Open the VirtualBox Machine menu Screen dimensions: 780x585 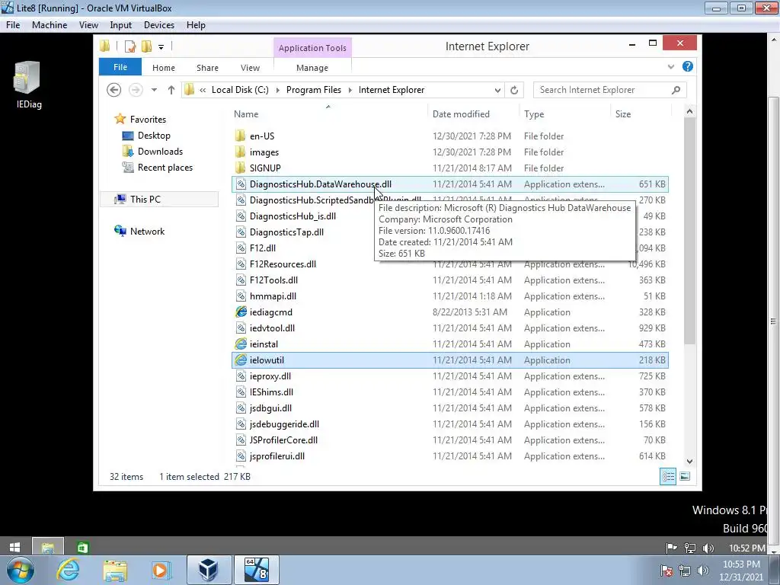coord(50,25)
